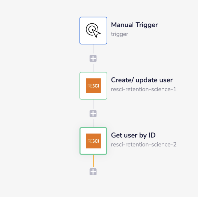Image resolution: width=198 pixels, height=197 pixels.
Task: Add a step after Get user by ID
Action: (93, 172)
